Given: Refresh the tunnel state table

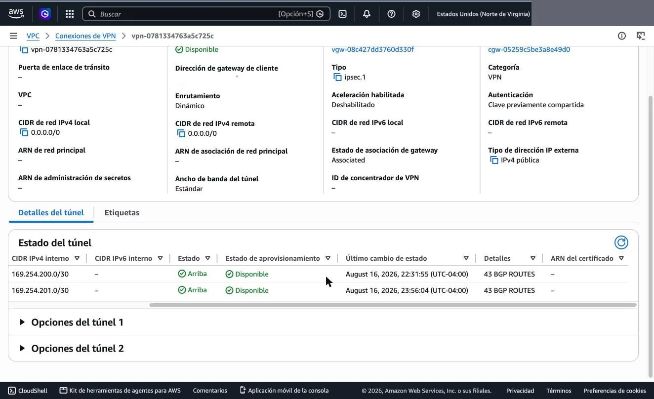Looking at the screenshot, I should tap(621, 242).
